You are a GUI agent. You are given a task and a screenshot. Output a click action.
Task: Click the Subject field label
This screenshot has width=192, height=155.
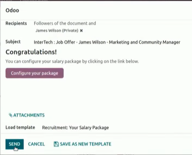pos(13,42)
